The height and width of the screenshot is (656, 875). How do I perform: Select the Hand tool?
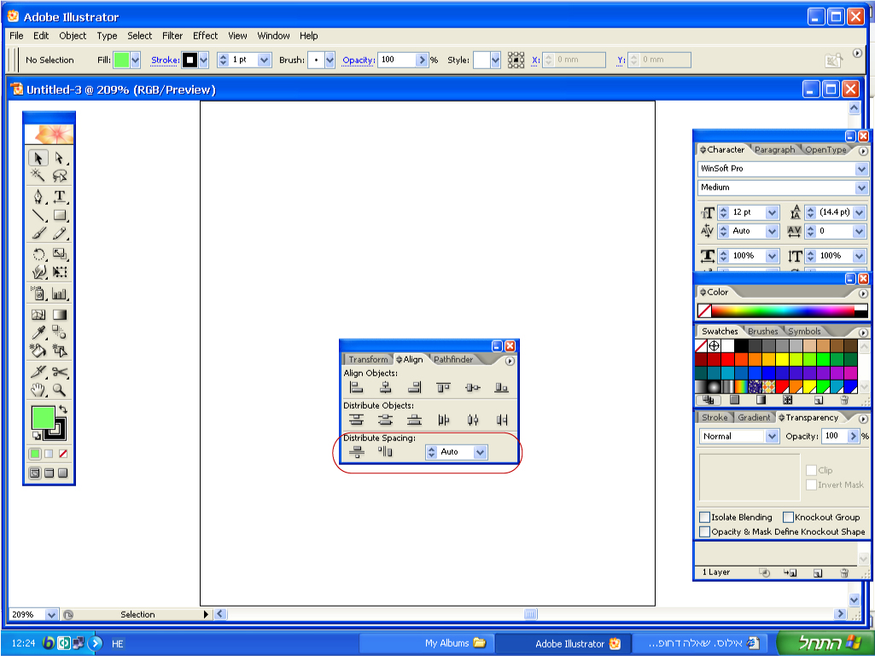pos(38,390)
